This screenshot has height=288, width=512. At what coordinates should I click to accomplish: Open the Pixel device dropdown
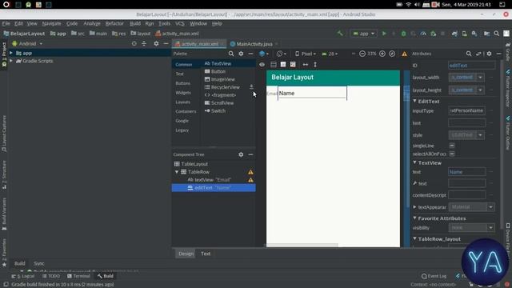click(306, 54)
